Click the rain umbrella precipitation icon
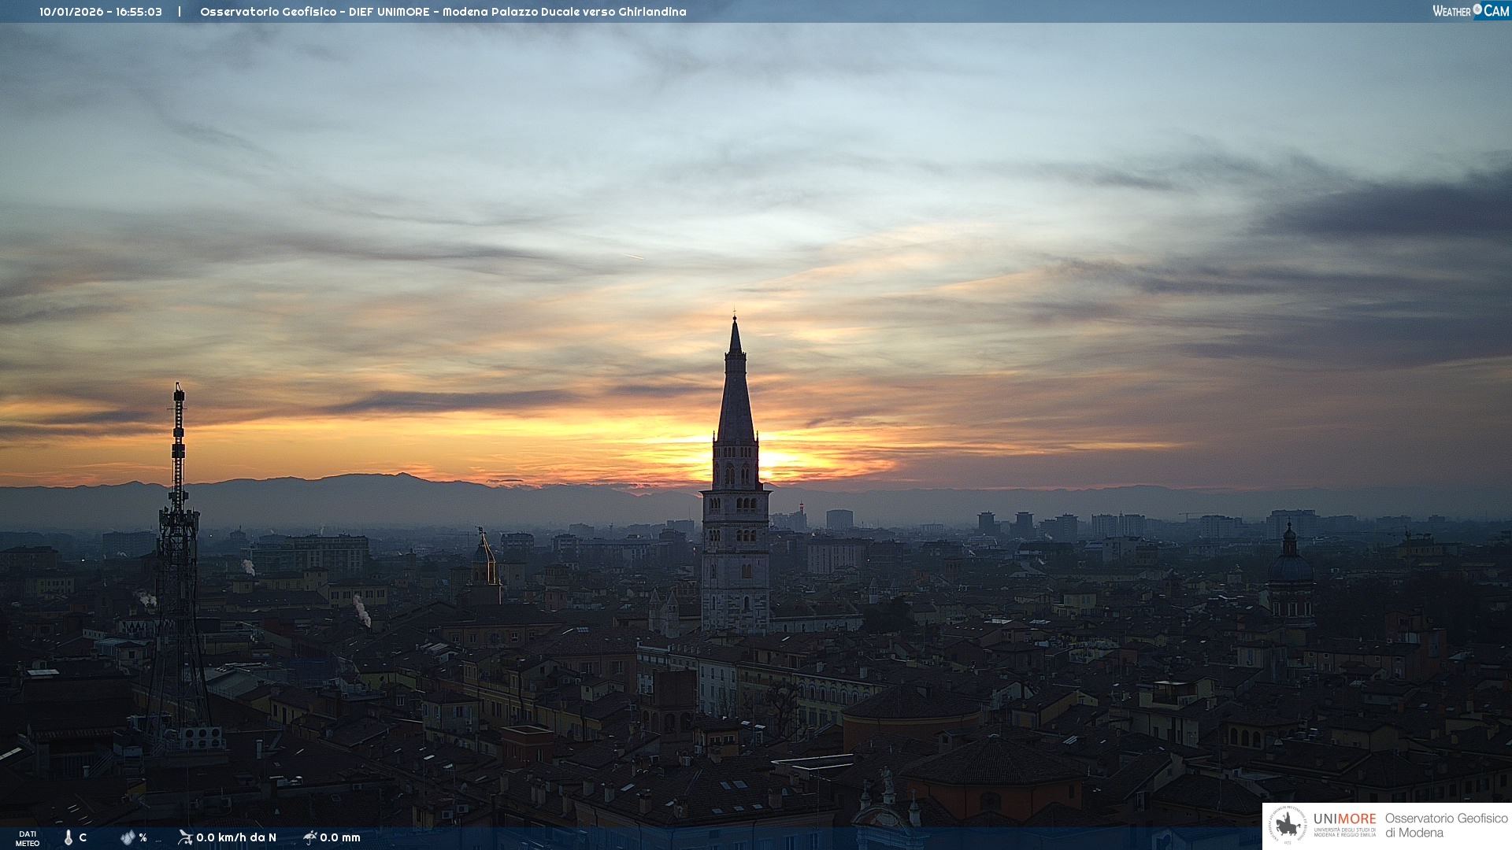1512x850 pixels. [310, 837]
